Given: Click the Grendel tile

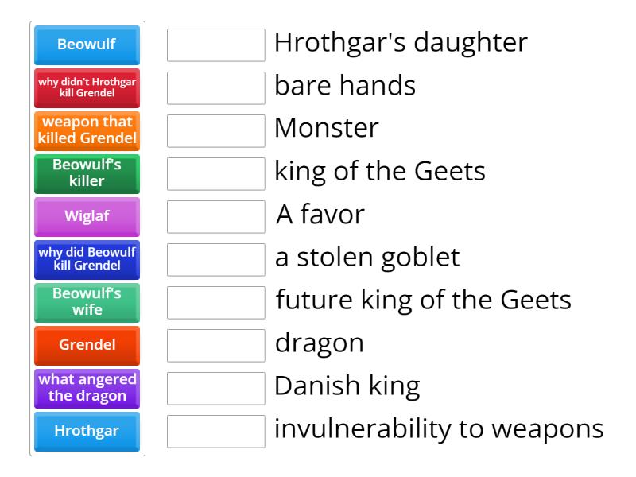Looking at the screenshot, I should (87, 346).
